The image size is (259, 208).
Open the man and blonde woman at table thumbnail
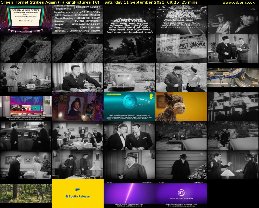[26, 165]
